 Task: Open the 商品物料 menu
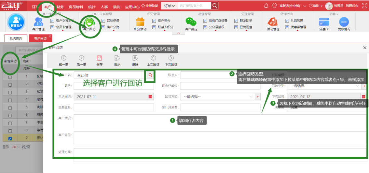point(76,7)
